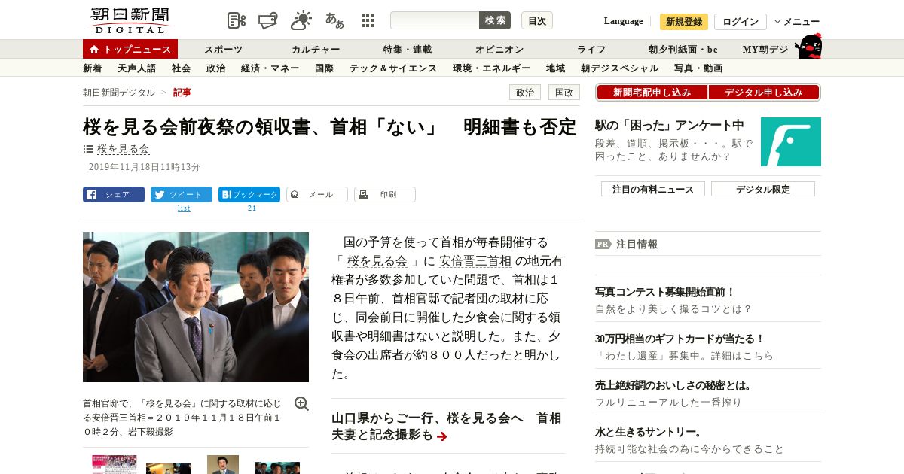This screenshot has height=474, width=904.
Task: Click デジタル申し込み button
Action: pyautogui.click(x=764, y=93)
